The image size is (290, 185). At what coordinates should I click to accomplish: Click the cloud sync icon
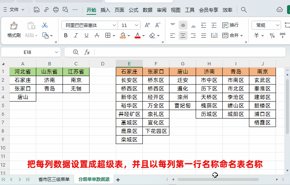pos(280,10)
